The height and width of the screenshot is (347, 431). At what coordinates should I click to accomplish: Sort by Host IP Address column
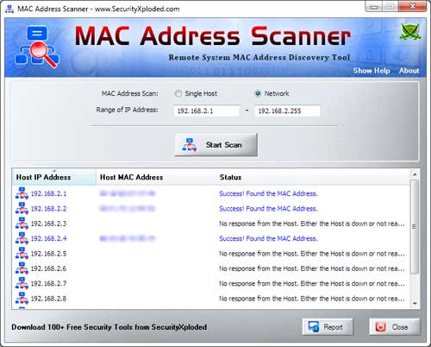pyautogui.click(x=54, y=177)
